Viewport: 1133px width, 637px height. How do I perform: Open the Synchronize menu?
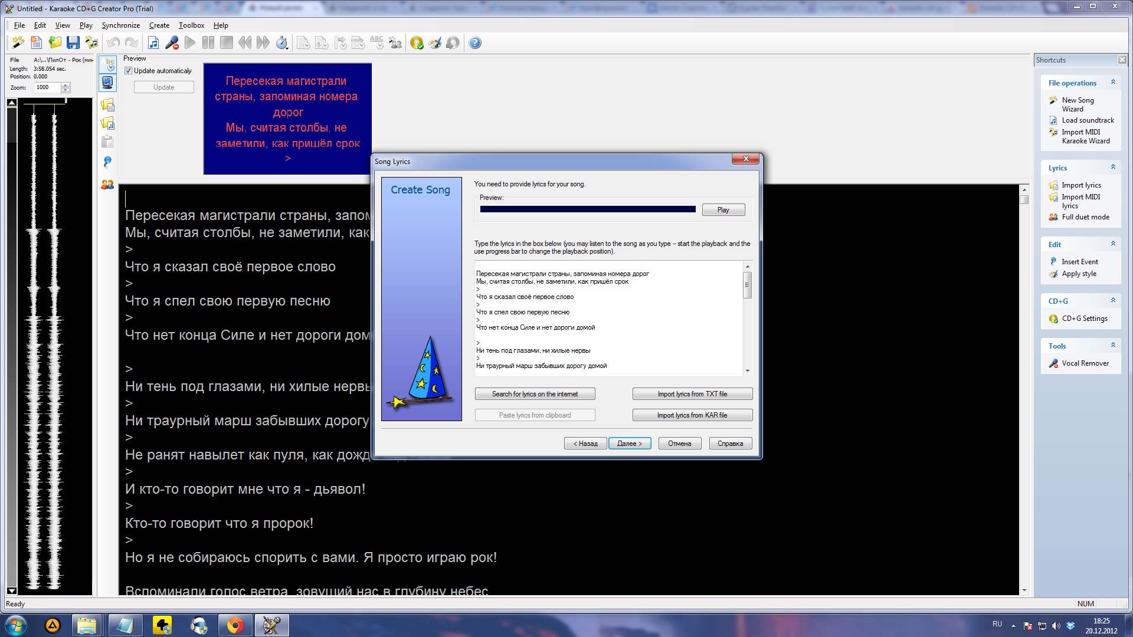[120, 25]
